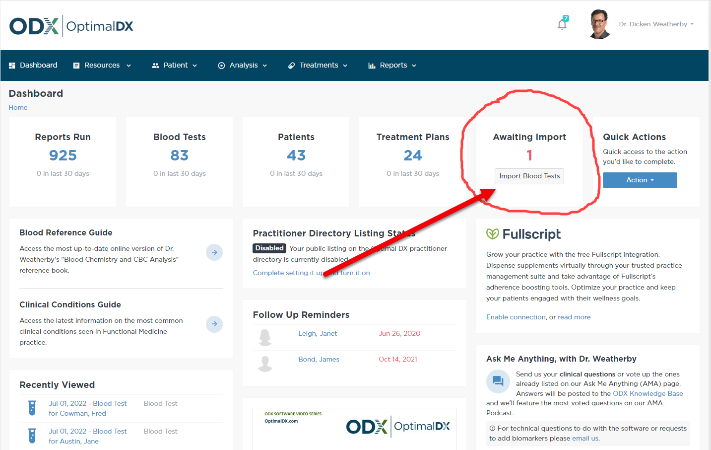The width and height of the screenshot is (711, 450).
Task: Click the Patients count 43
Action: [x=296, y=155]
